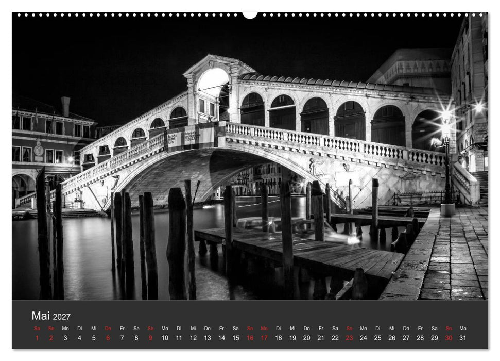Click the red 'Do' label above date 6

coord(108,329)
